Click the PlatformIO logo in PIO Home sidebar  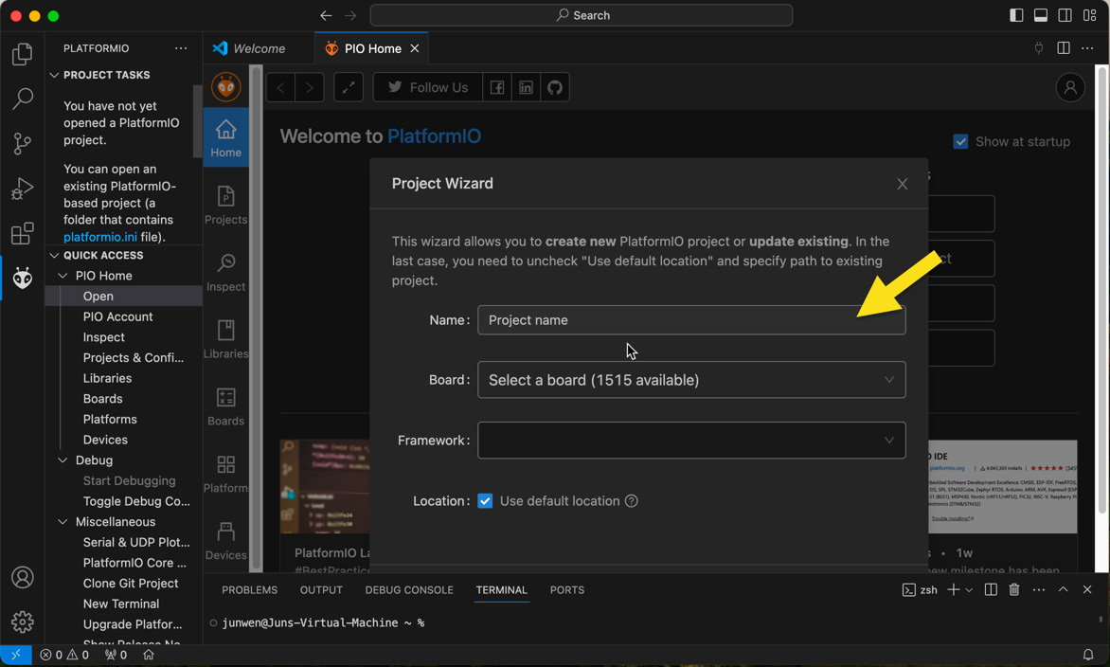pos(225,87)
